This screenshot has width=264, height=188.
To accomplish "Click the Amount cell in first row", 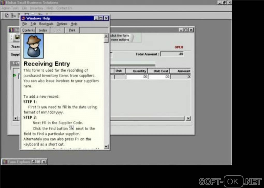I will (180, 77).
